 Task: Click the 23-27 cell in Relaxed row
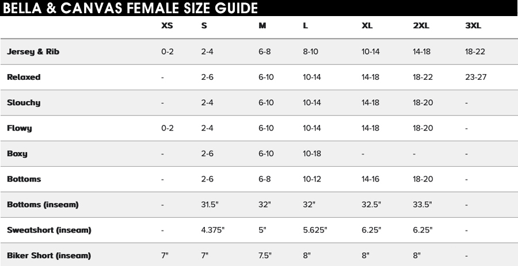tap(476, 77)
